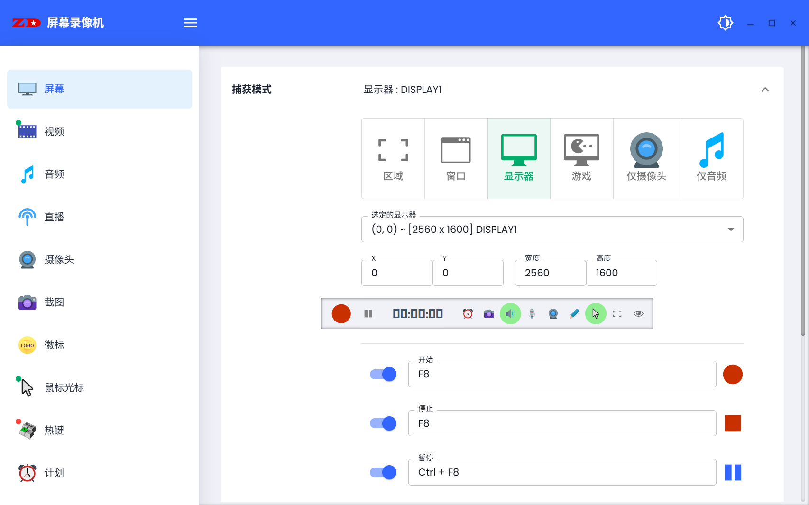Image resolution: width=809 pixels, height=505 pixels.
Task: Open the 截图 panel in sidebar
Action: (x=55, y=302)
